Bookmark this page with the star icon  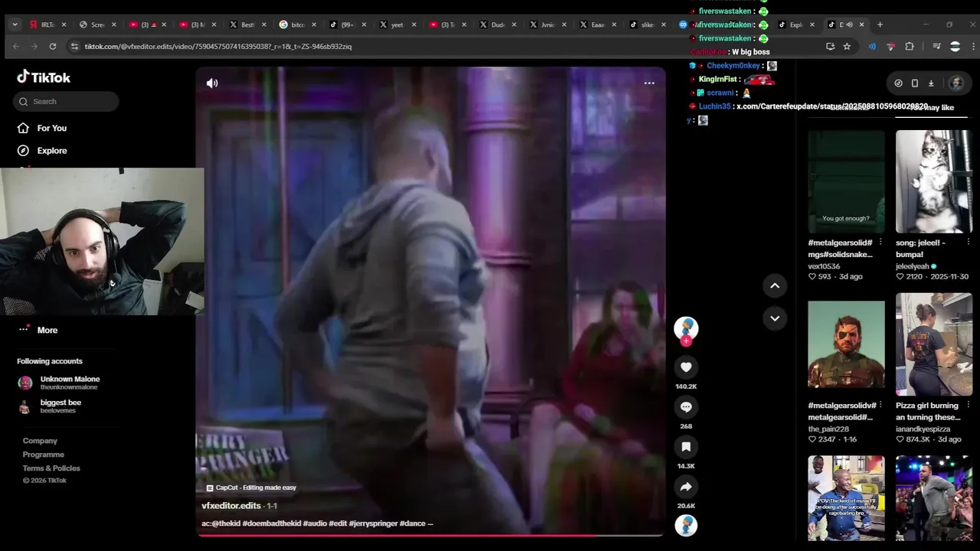(x=847, y=47)
